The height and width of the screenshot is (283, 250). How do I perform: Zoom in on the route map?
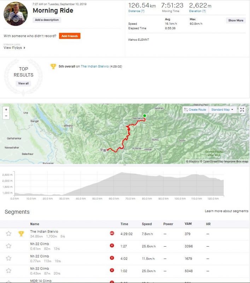[6, 110]
